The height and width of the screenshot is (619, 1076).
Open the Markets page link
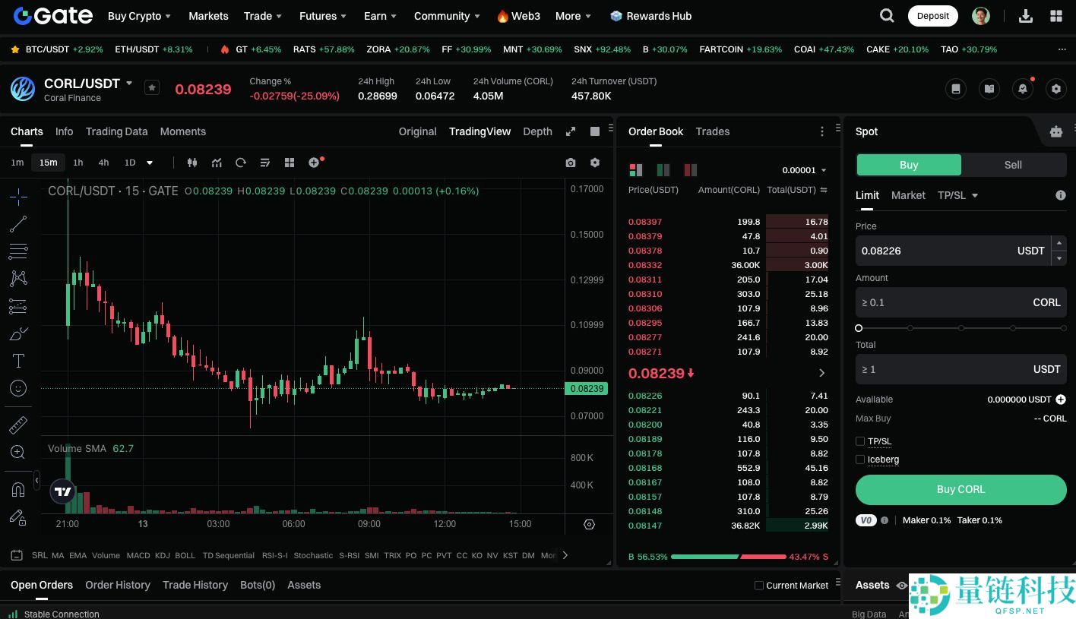tap(208, 16)
